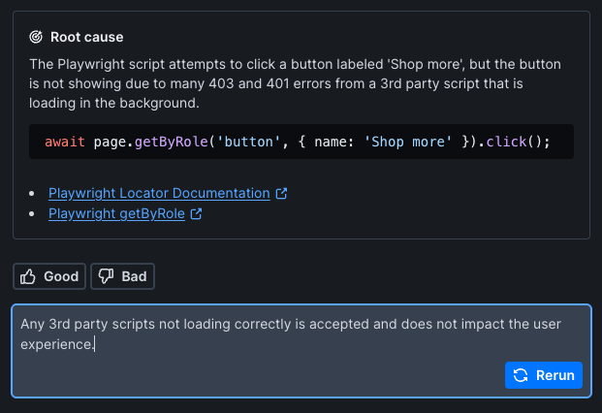
Task: Click the circular arrows Rerun icon
Action: 521,375
